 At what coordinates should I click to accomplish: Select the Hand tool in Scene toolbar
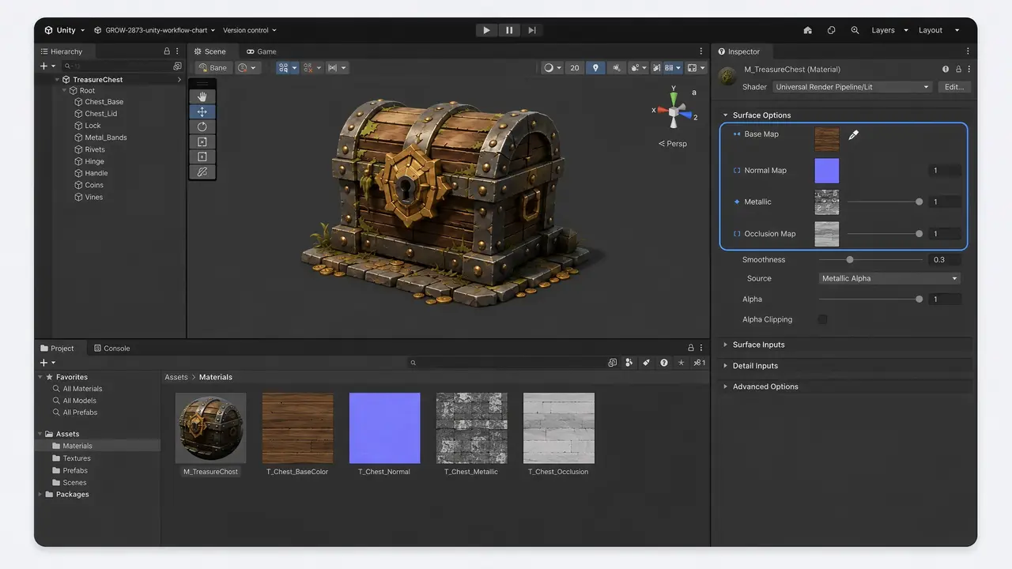pos(202,96)
